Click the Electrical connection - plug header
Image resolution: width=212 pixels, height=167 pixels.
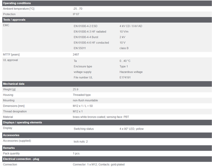(x=107, y=159)
